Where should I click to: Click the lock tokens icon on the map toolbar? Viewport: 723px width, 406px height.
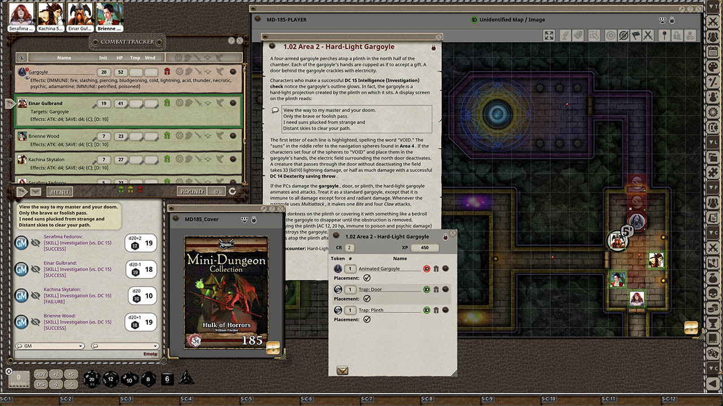[x=678, y=35]
